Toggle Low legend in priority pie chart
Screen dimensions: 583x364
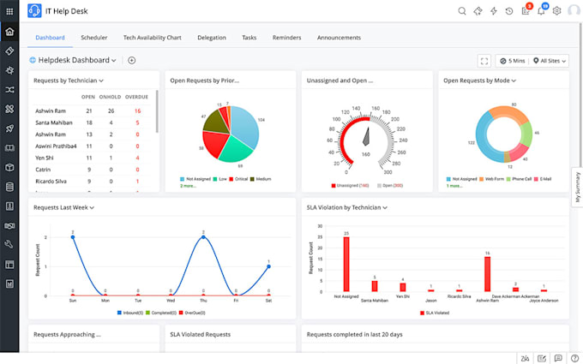click(x=219, y=179)
